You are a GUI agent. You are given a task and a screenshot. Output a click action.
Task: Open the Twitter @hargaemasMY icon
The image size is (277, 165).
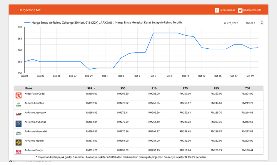coord(240,10)
